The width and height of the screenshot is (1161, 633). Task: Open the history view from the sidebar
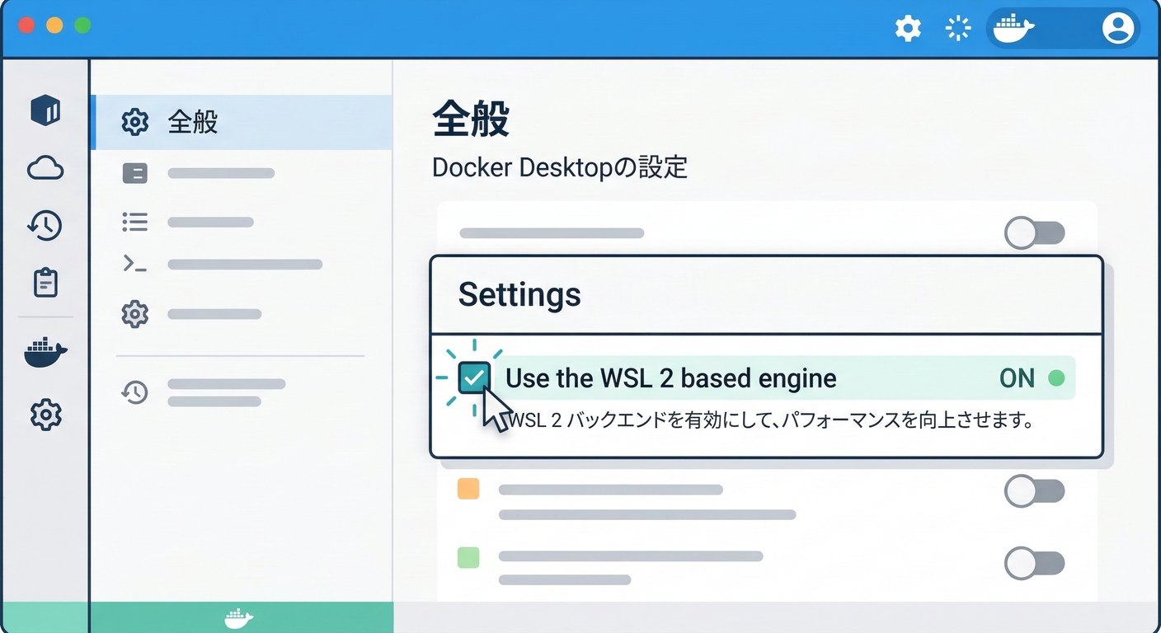click(45, 225)
